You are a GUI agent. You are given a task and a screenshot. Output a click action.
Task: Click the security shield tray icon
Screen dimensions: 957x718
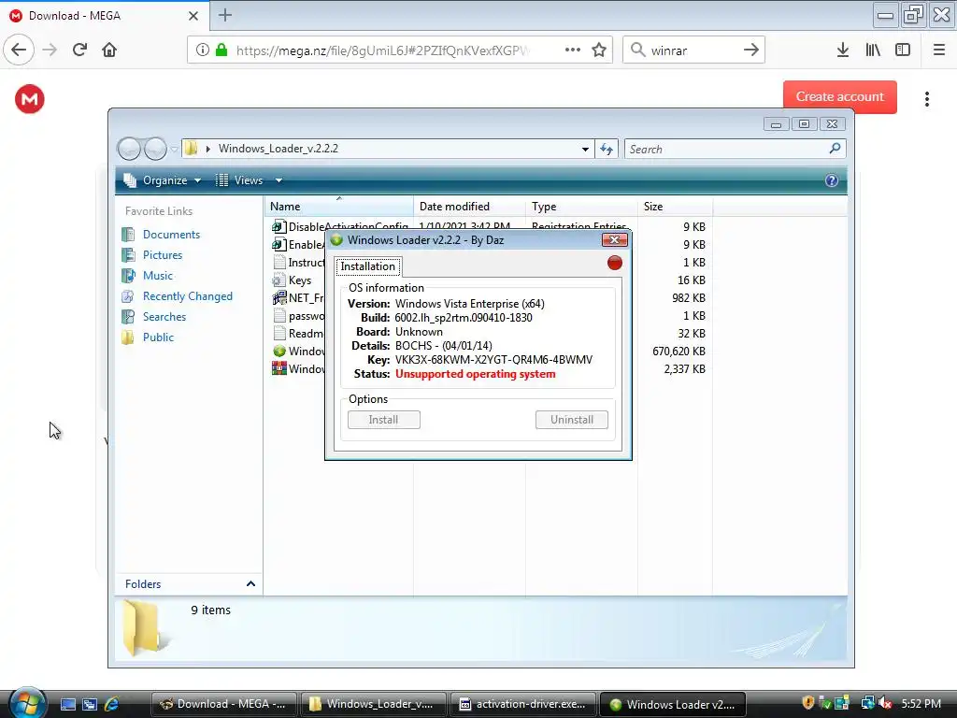click(808, 703)
